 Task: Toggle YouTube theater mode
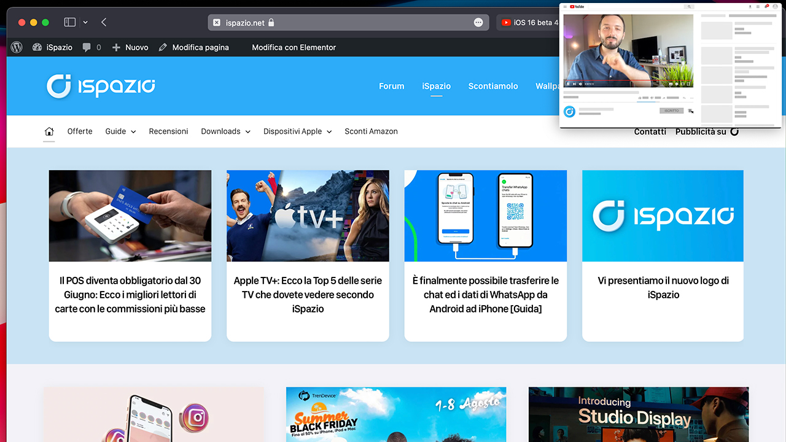[682, 83]
